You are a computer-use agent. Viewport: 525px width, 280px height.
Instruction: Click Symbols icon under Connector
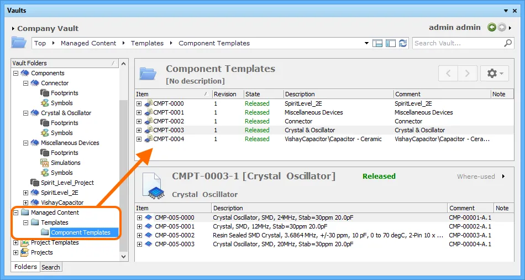45,103
